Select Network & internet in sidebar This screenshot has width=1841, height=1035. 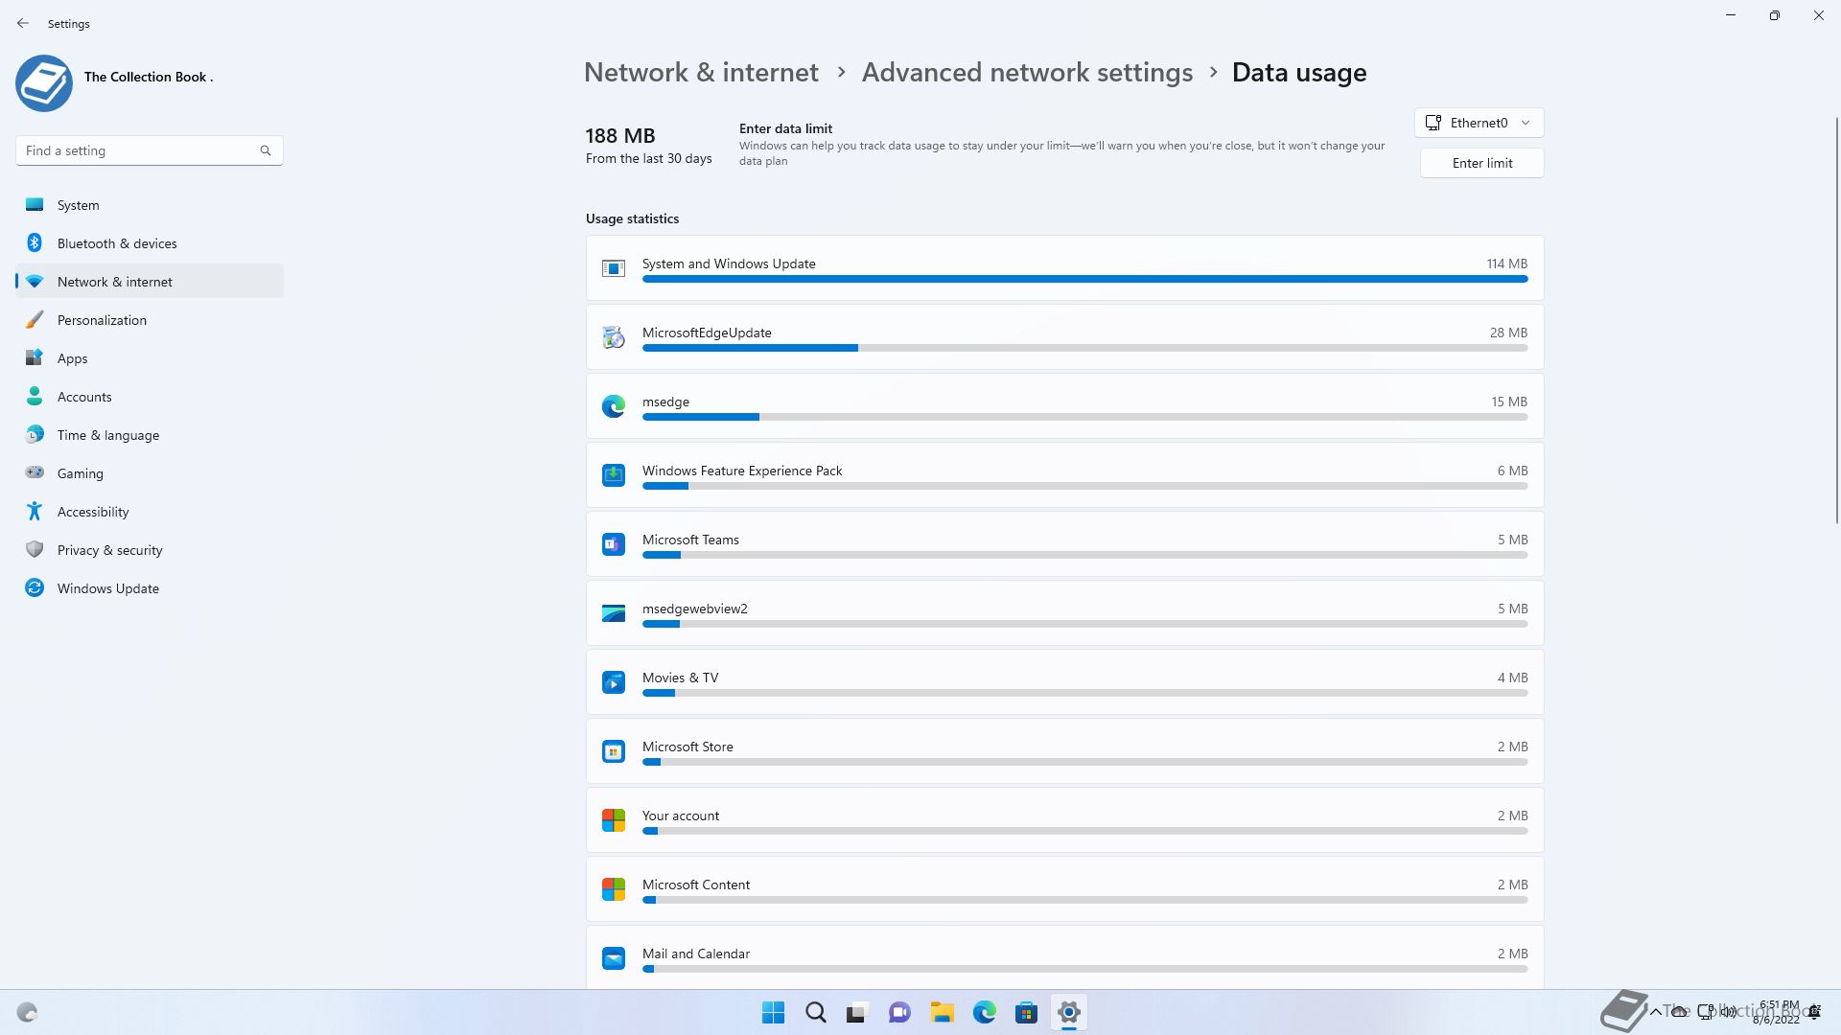(x=149, y=282)
